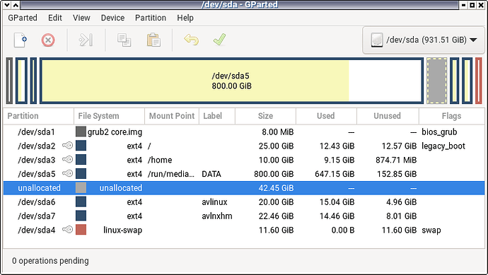Select the /dev/sda6 avlinux partition row
Viewport: 488px width, 275px height.
[x=244, y=202]
